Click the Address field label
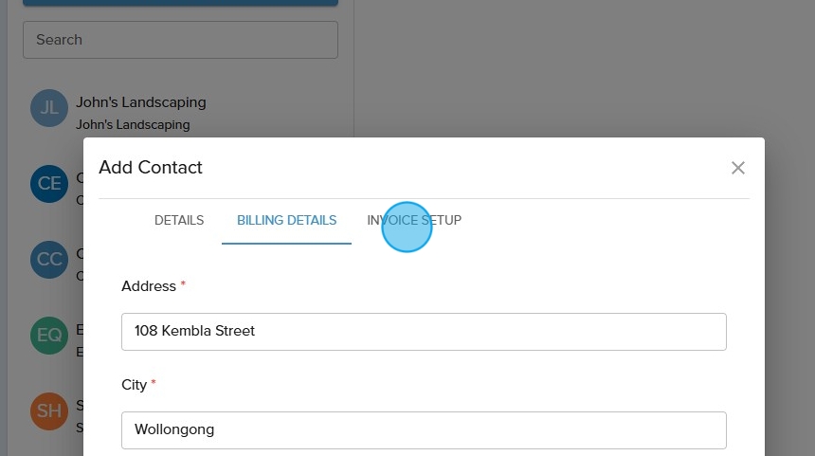Screen dimensions: 815x456 (x=149, y=286)
